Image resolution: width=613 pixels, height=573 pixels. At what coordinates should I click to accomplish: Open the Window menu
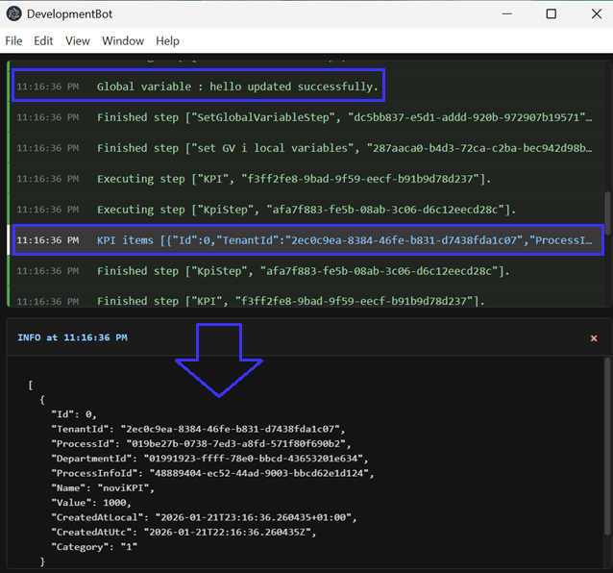123,41
